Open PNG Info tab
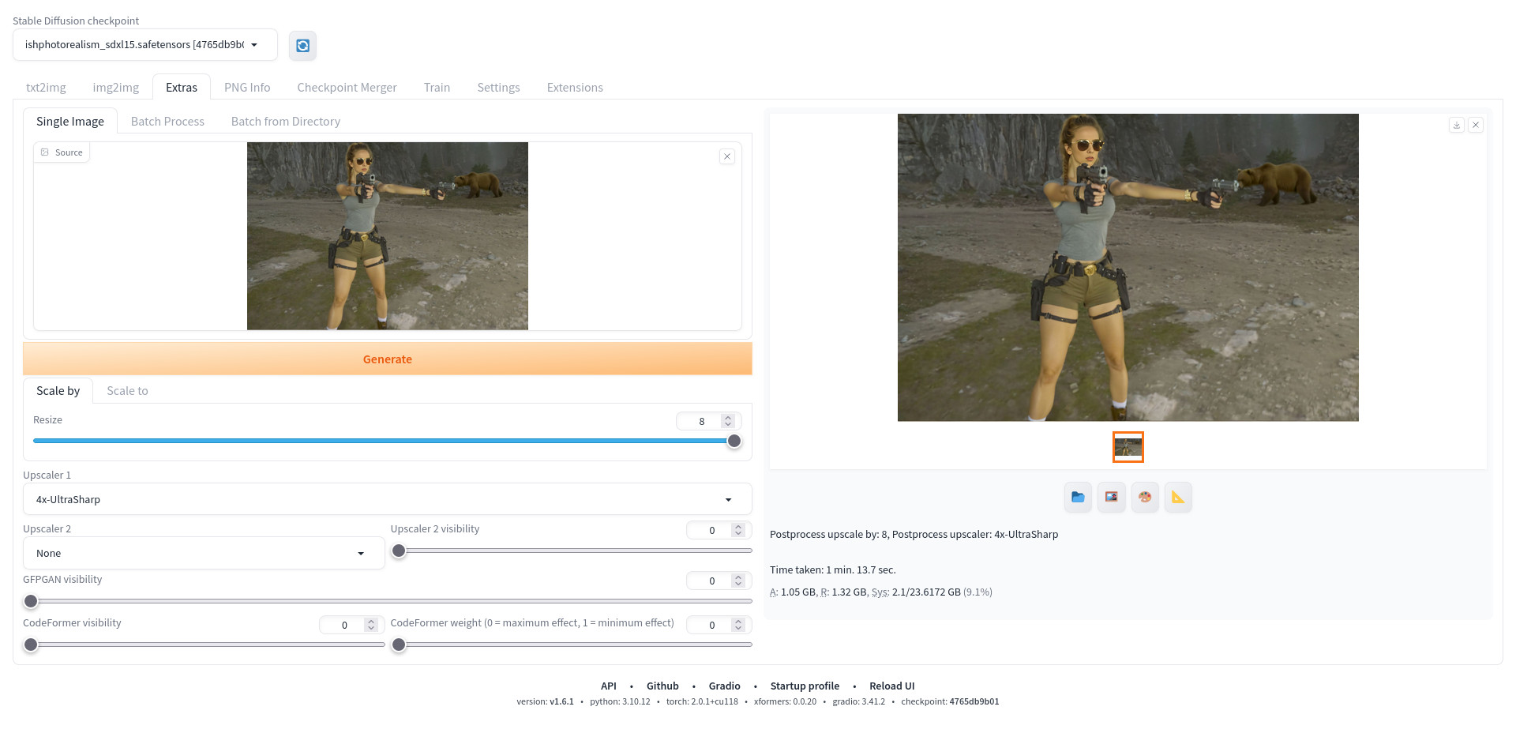The height and width of the screenshot is (733, 1516). pyautogui.click(x=247, y=87)
